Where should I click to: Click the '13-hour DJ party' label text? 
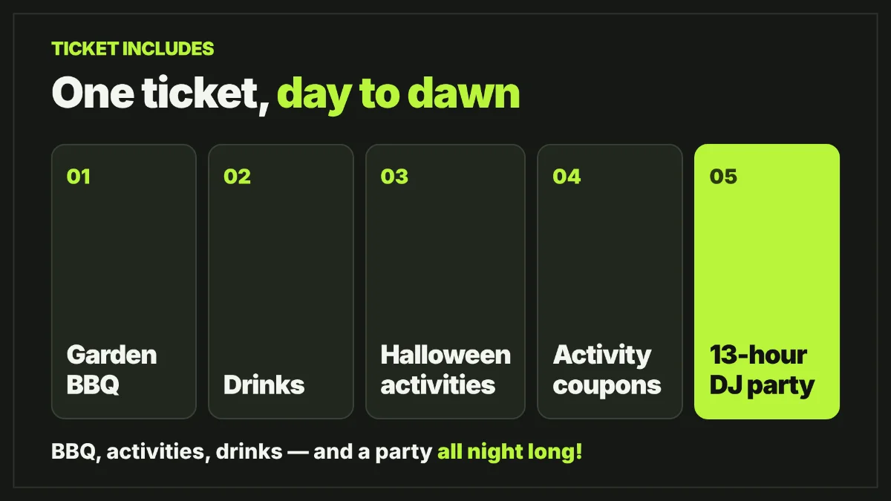[x=762, y=370]
